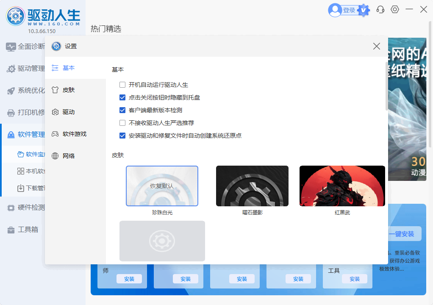Click the settings dialog vertical scrollbar
This screenshot has width=433, height=305.
[x=386, y=86]
